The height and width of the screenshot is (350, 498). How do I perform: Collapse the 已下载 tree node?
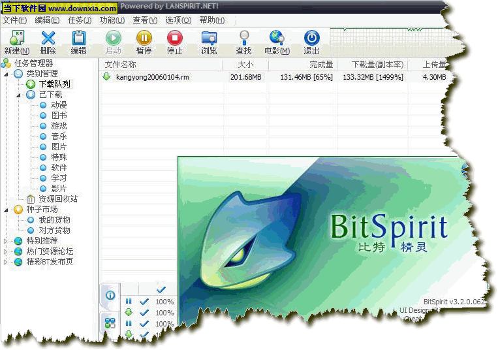tap(18, 95)
